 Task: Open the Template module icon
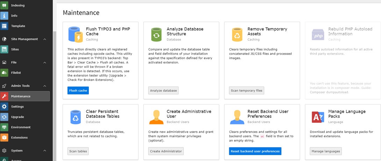click(x=4, y=26)
